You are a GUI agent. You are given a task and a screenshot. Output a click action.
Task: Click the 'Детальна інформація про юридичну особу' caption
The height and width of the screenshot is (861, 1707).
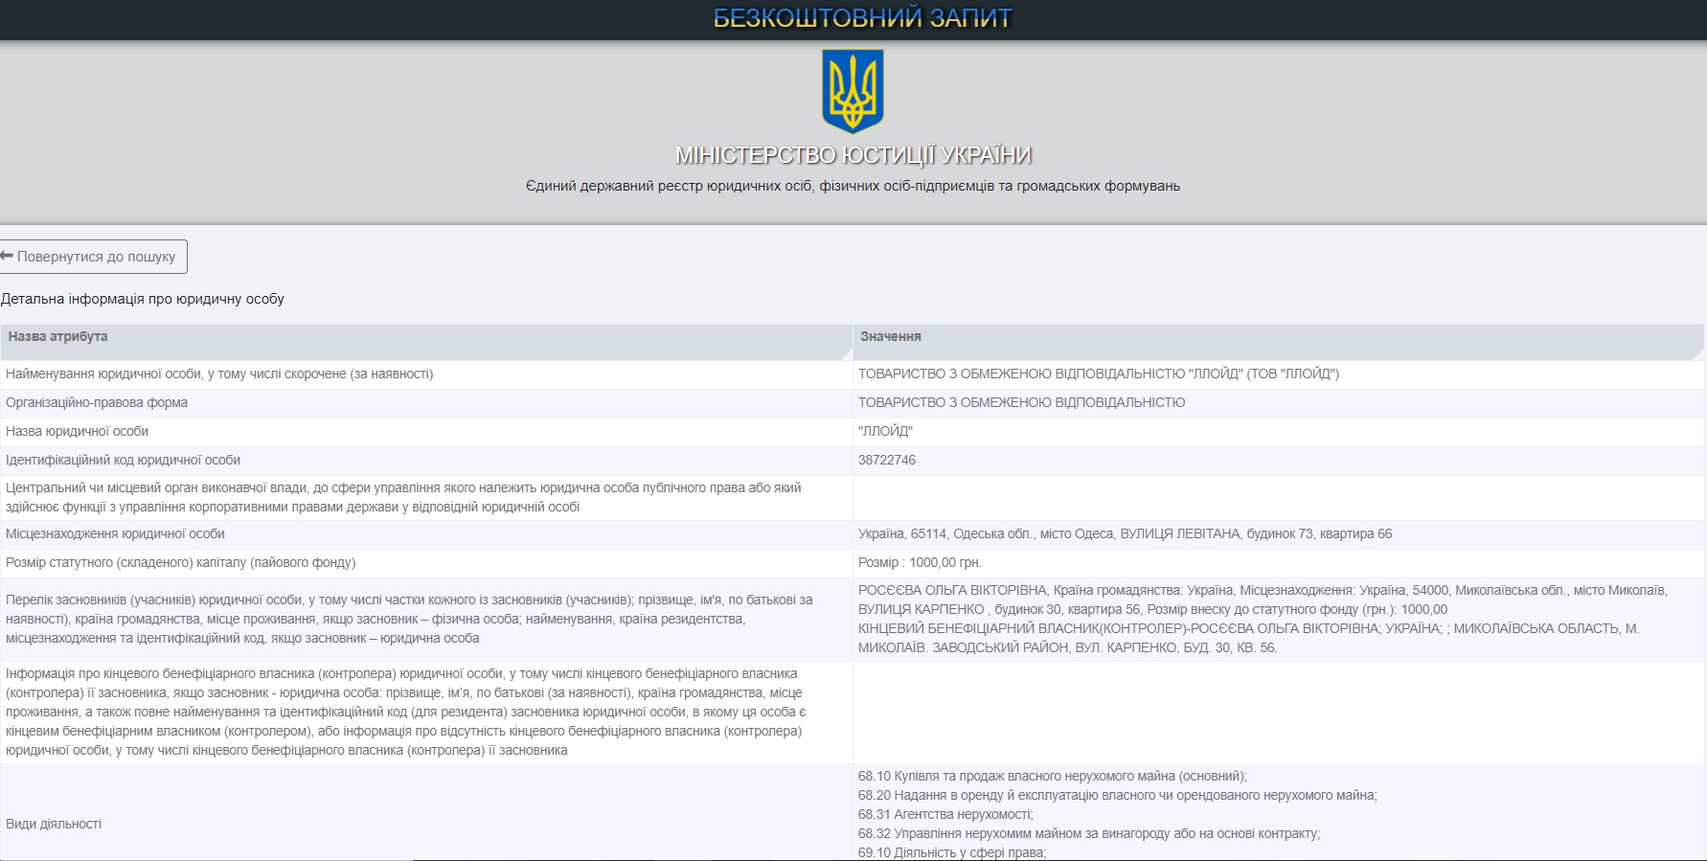pyautogui.click(x=143, y=299)
